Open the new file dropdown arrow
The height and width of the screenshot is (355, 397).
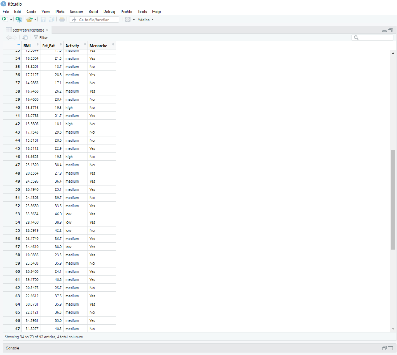point(11,20)
